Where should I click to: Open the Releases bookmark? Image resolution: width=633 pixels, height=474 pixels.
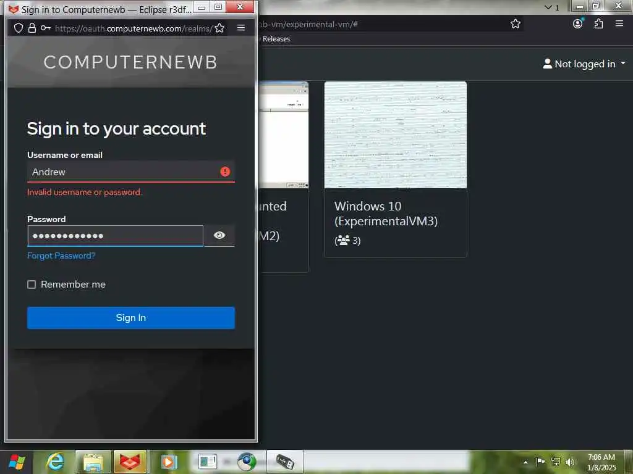276,39
